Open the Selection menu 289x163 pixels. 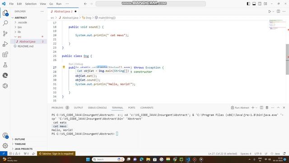(x=31, y=4)
